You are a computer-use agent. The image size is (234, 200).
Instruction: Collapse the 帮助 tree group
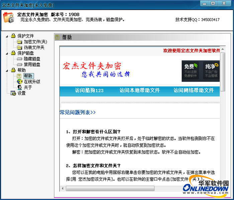(x=7, y=71)
